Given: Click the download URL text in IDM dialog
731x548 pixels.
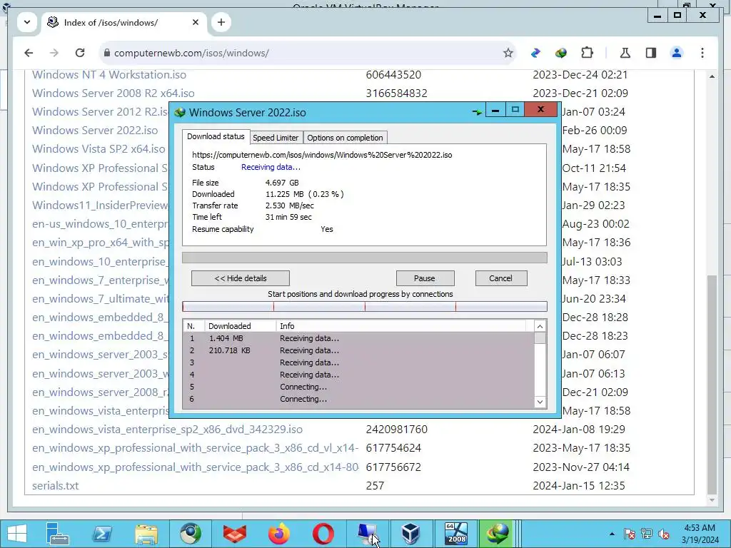Looking at the screenshot, I should coord(322,155).
